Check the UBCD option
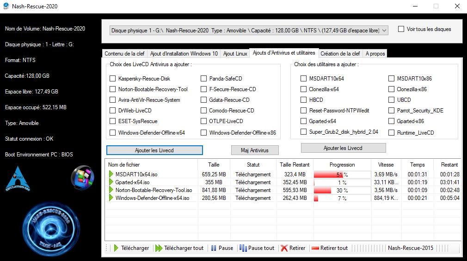Screen dimensions: 467x261 tap(391, 100)
